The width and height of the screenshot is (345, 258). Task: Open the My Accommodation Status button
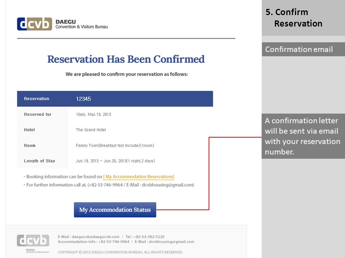tap(115, 210)
